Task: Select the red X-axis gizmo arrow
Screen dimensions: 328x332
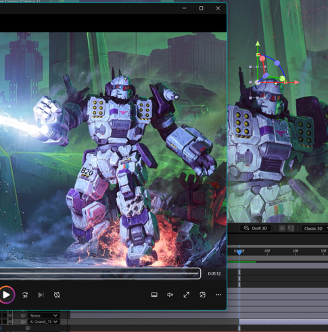Action: 296,82
